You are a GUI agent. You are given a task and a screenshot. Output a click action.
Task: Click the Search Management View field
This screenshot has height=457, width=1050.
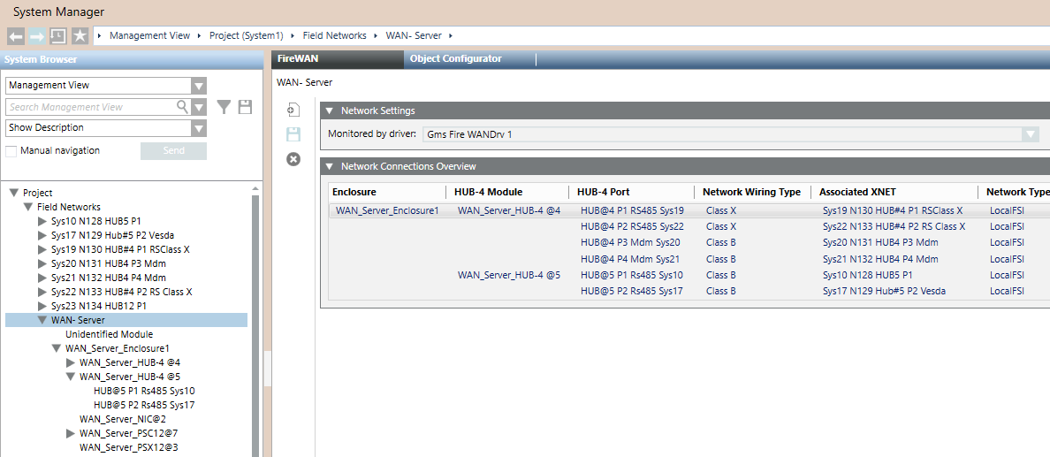click(x=91, y=107)
